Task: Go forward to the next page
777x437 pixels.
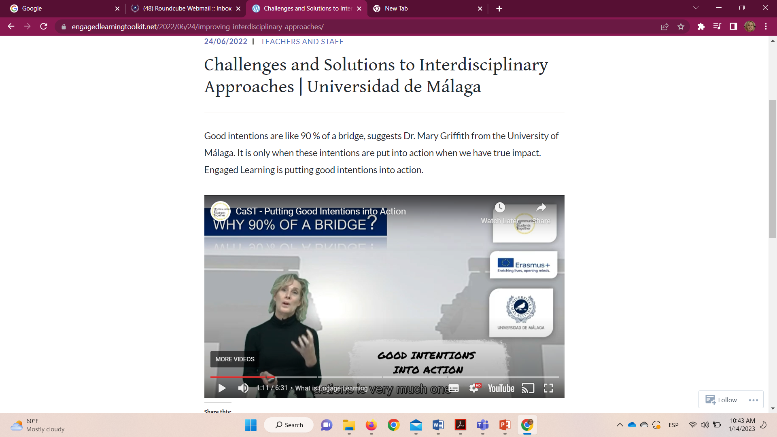Action: (x=27, y=27)
